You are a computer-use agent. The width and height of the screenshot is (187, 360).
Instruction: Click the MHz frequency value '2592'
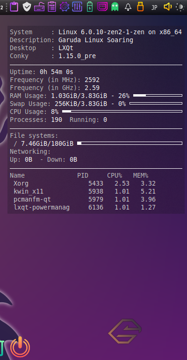click(x=92, y=80)
